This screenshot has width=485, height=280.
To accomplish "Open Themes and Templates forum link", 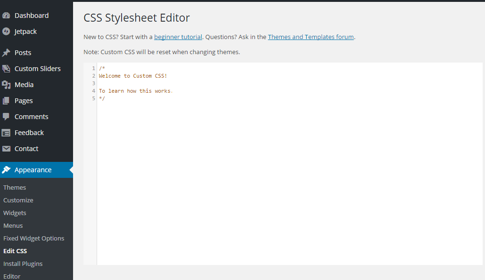I will point(311,37).
